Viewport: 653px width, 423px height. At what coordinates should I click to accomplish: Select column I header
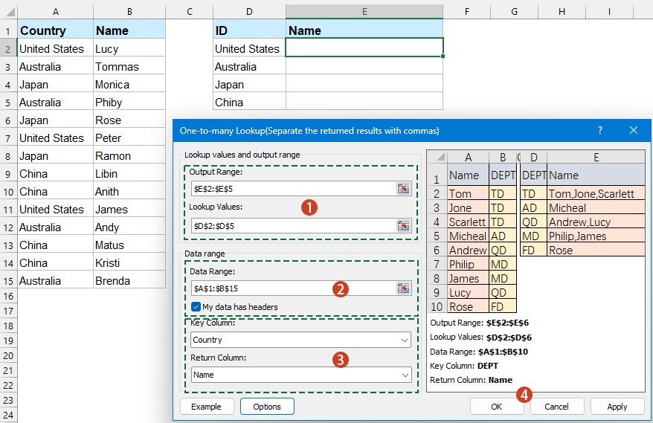click(609, 12)
